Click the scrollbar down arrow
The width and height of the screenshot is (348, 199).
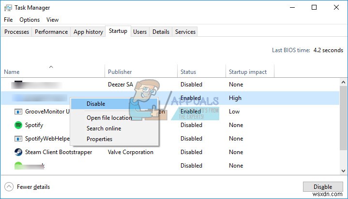(343, 171)
